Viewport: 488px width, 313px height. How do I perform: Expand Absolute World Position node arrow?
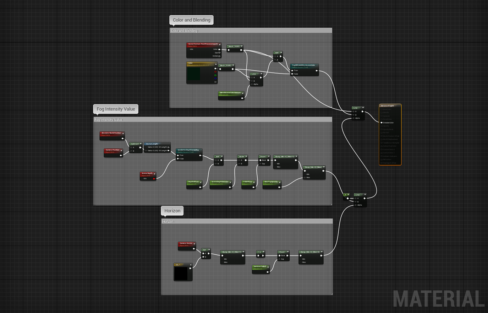tap(123, 134)
